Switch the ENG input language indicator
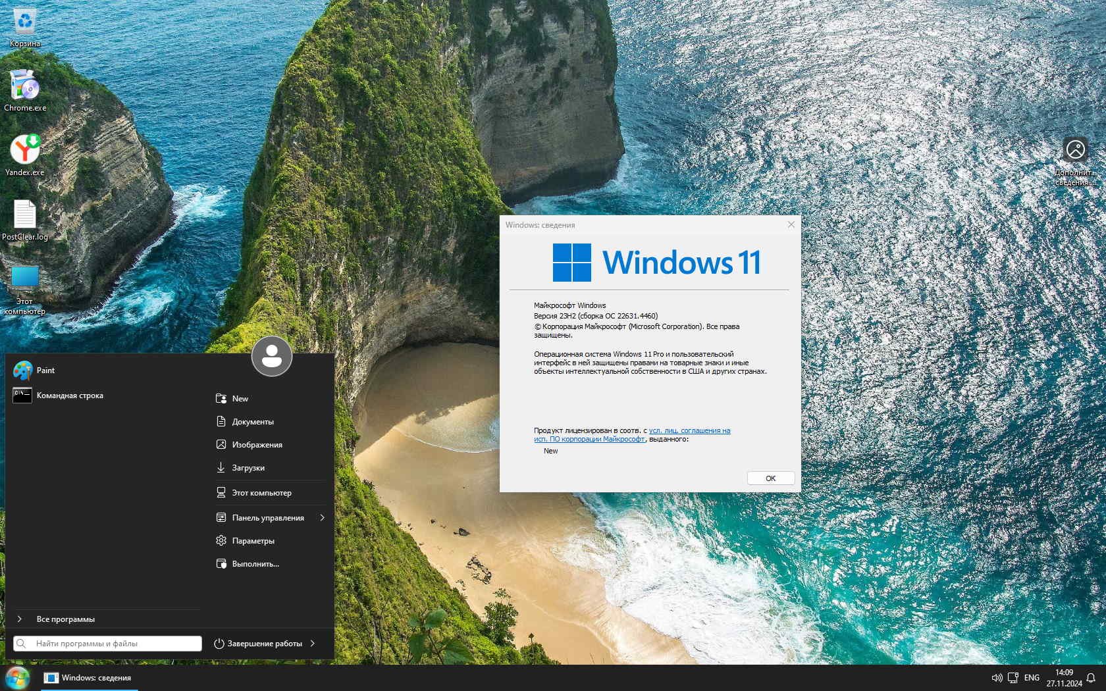 tap(1032, 678)
